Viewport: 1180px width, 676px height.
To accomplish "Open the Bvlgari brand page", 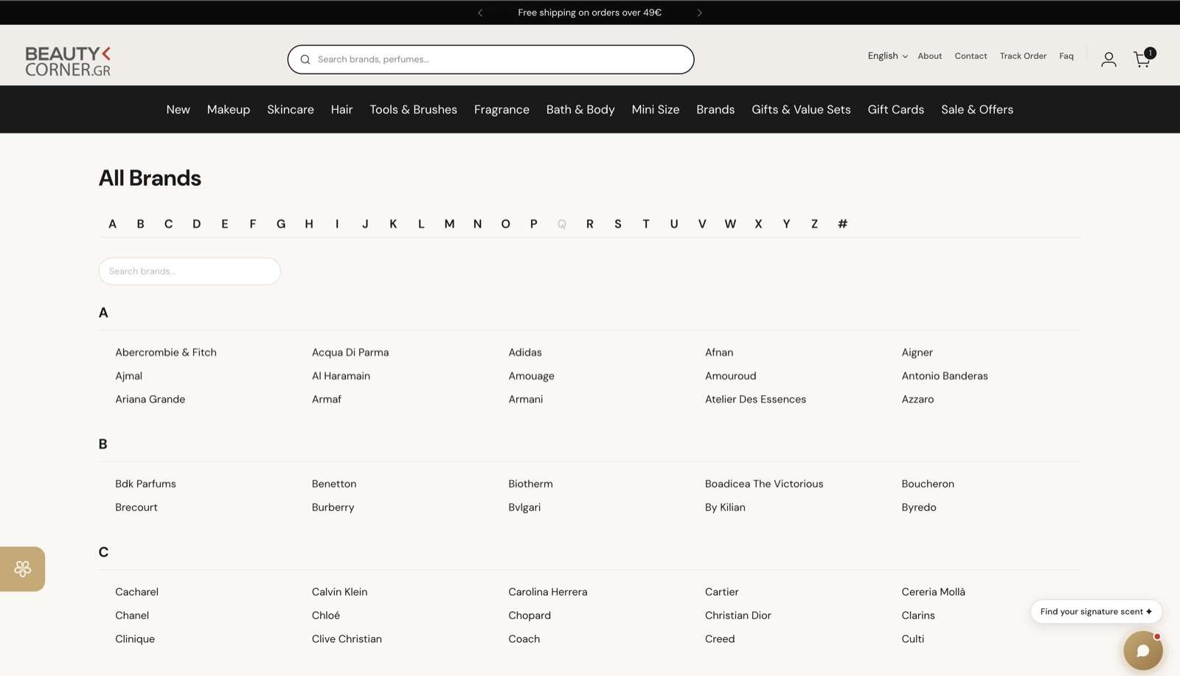I will 524,508.
